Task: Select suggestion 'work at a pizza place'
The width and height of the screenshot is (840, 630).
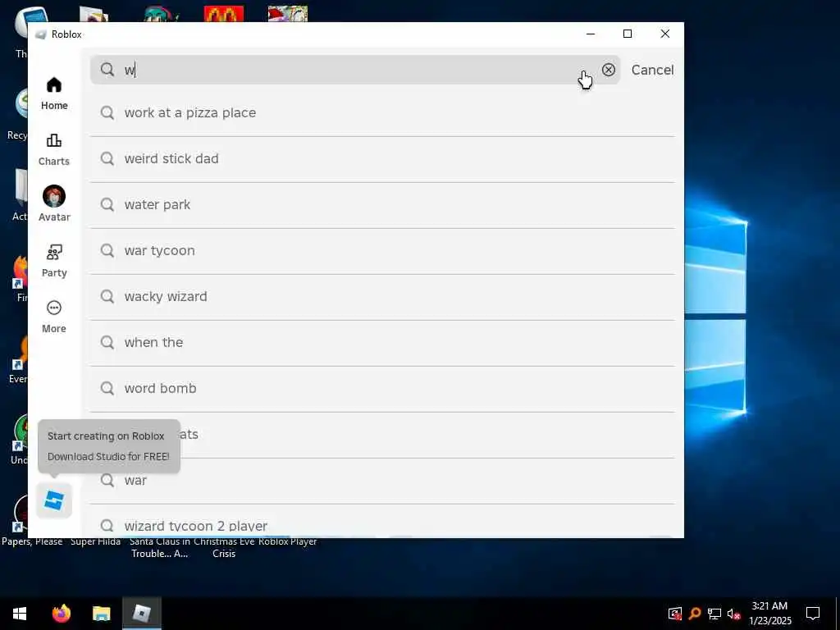Action: 382,113
